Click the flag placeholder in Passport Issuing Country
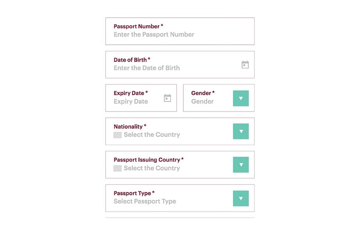Screen dimensions: 355x234 tap(117, 168)
